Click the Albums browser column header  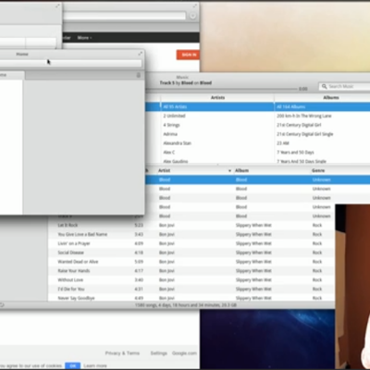331,97
